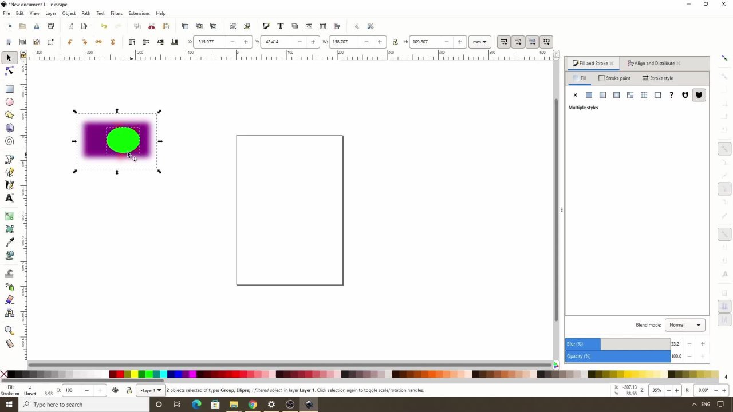Switch to Align and Distribute tab

[x=651, y=64]
